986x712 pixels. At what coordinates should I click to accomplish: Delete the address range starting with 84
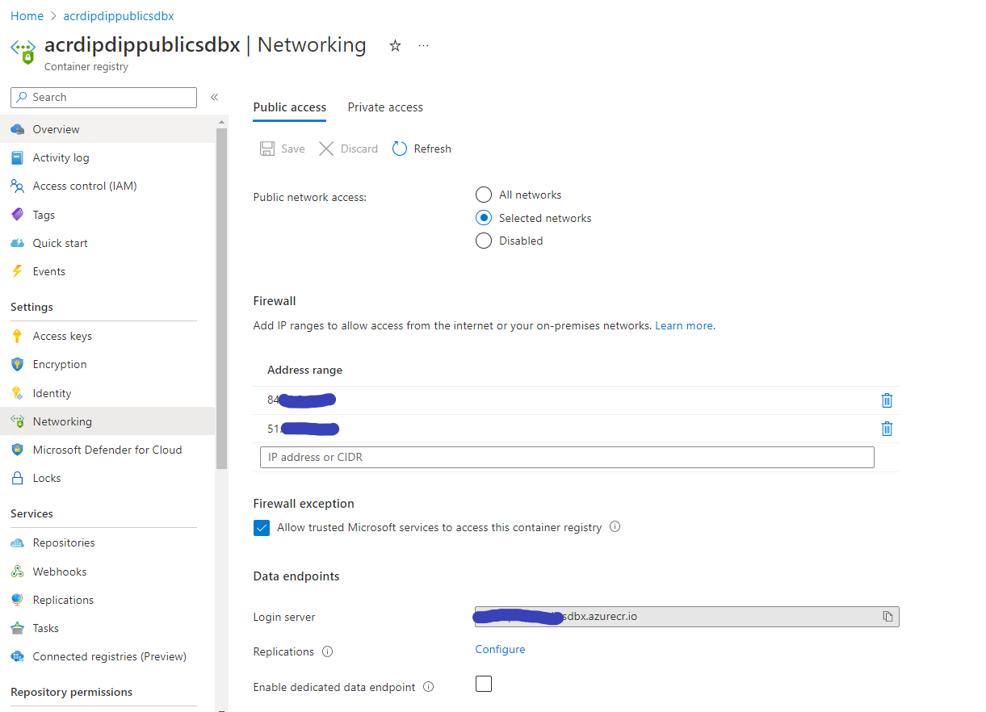coord(887,400)
